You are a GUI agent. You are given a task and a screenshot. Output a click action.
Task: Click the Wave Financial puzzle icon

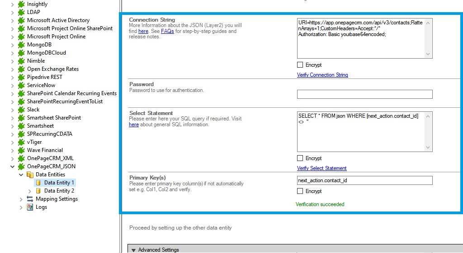click(x=21, y=150)
